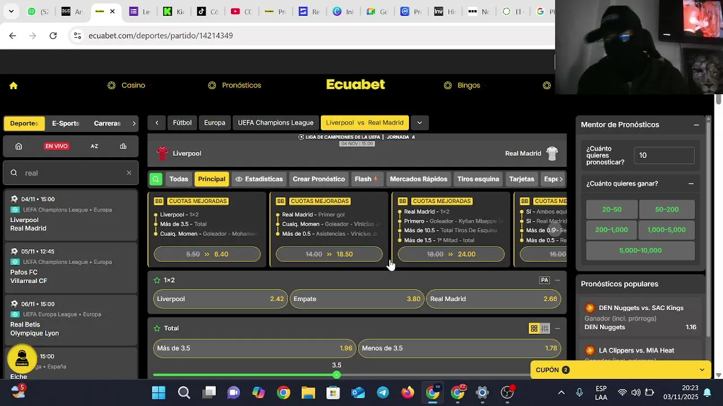Open the Pronósticos section

pos(234,86)
